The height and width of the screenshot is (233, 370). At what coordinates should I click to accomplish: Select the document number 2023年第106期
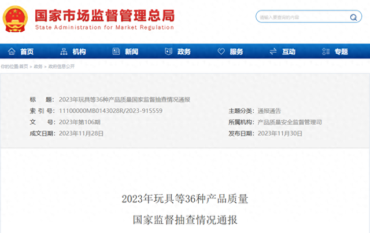(80, 122)
